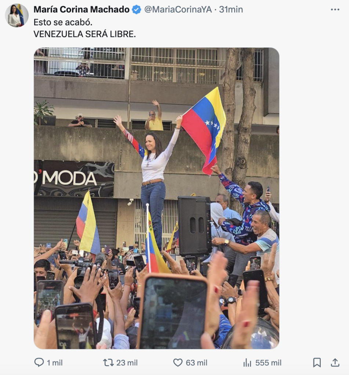Click the 31min timestamp
Image resolution: width=349 pixels, height=375 pixels.
tap(231, 10)
